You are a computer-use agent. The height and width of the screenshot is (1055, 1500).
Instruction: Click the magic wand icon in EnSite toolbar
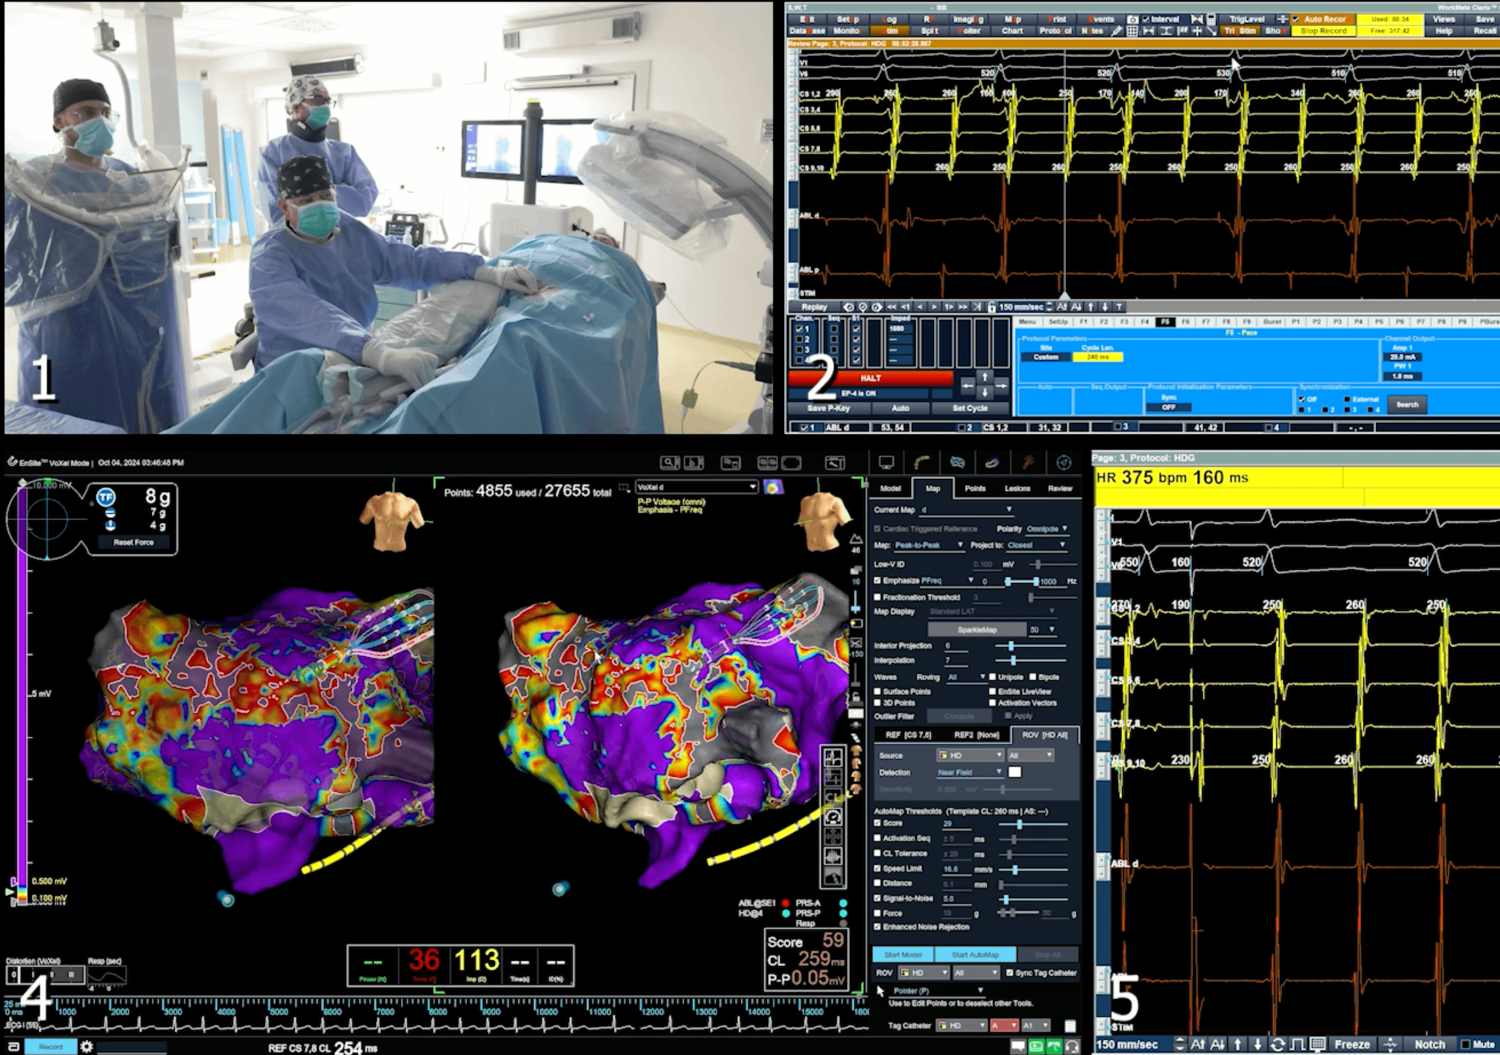(x=1028, y=462)
